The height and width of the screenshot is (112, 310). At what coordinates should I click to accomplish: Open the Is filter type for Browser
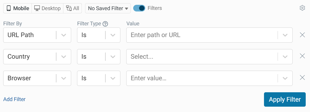113,78
